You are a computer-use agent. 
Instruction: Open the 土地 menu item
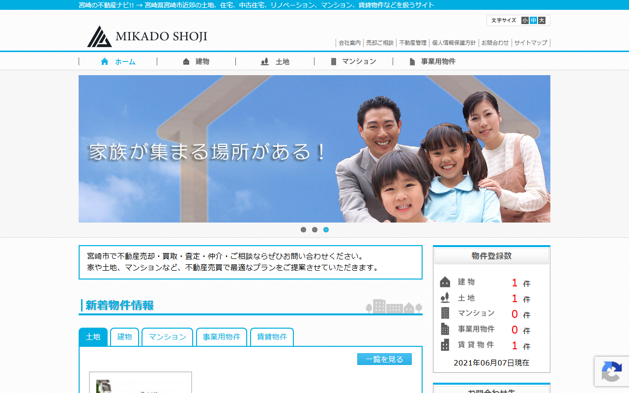[x=275, y=61]
